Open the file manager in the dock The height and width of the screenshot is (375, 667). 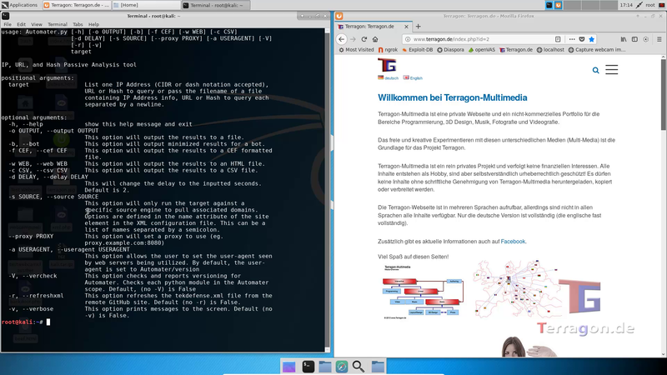click(325, 367)
